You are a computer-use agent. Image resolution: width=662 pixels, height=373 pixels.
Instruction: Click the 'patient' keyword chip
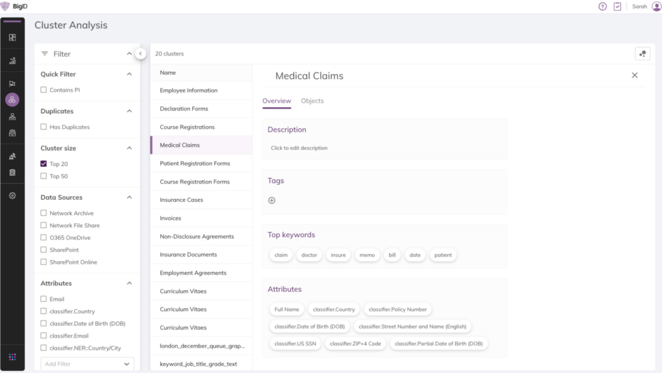(x=443, y=255)
